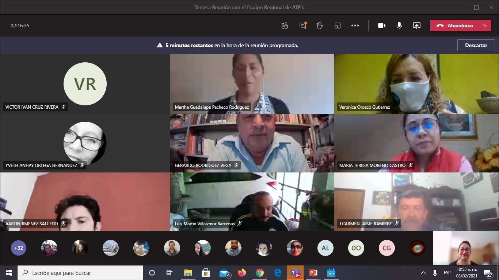Mute or unmute the microphone

(x=399, y=26)
